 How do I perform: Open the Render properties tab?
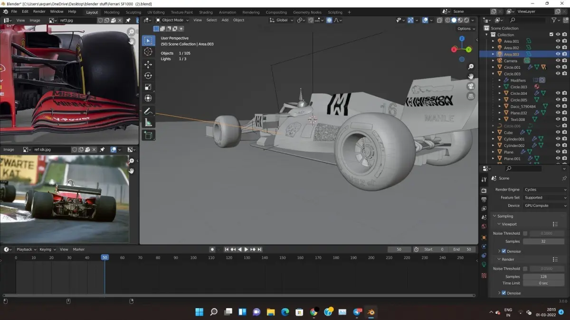[484, 191]
